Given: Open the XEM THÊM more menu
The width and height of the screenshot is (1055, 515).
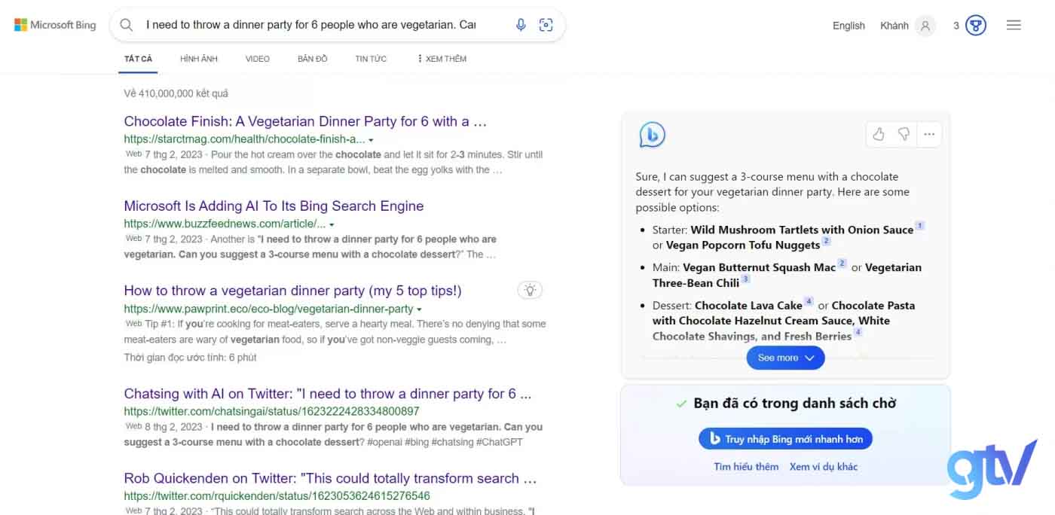Looking at the screenshot, I should (442, 59).
